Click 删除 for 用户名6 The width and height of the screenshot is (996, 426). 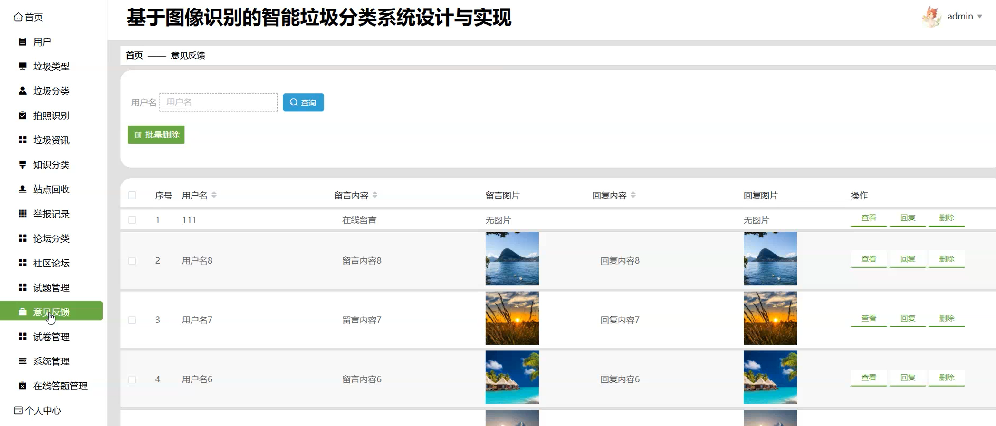(x=947, y=378)
